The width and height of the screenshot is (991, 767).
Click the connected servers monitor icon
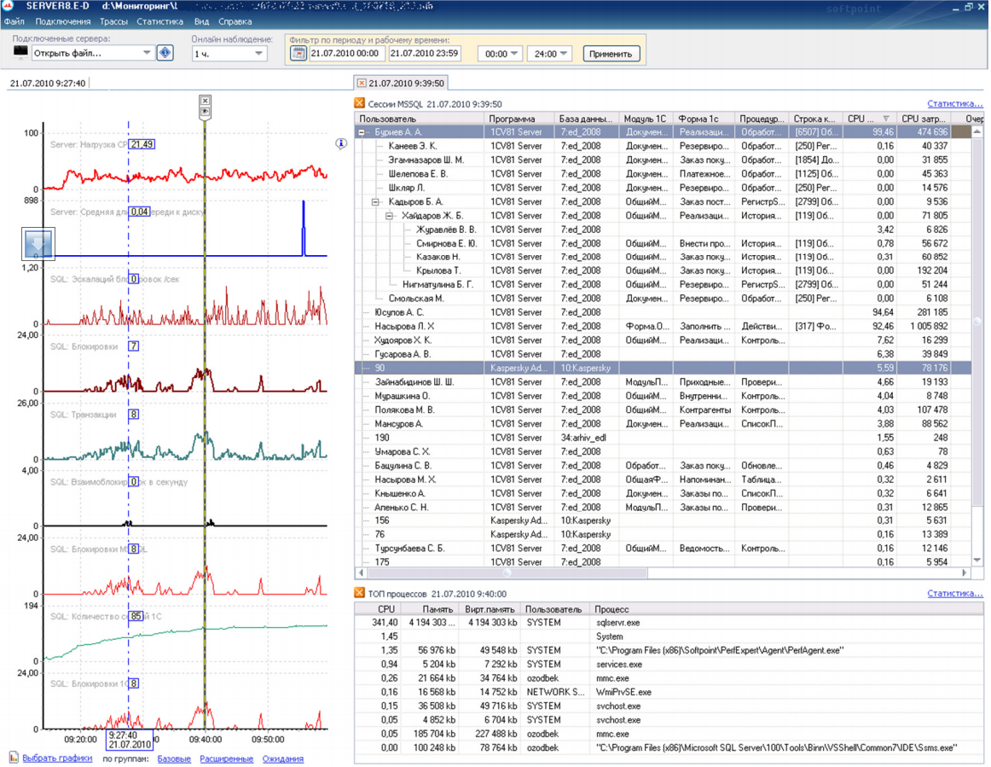point(20,52)
